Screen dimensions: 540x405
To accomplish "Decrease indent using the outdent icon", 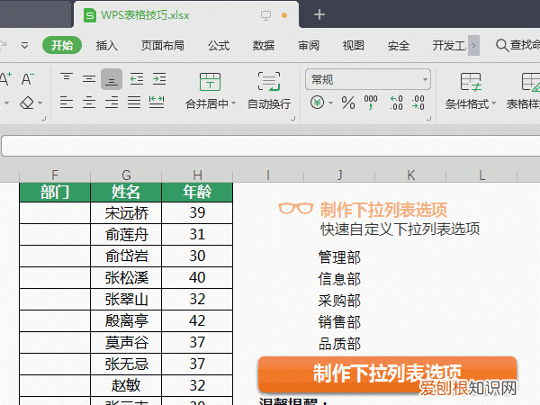I will tap(137, 79).
